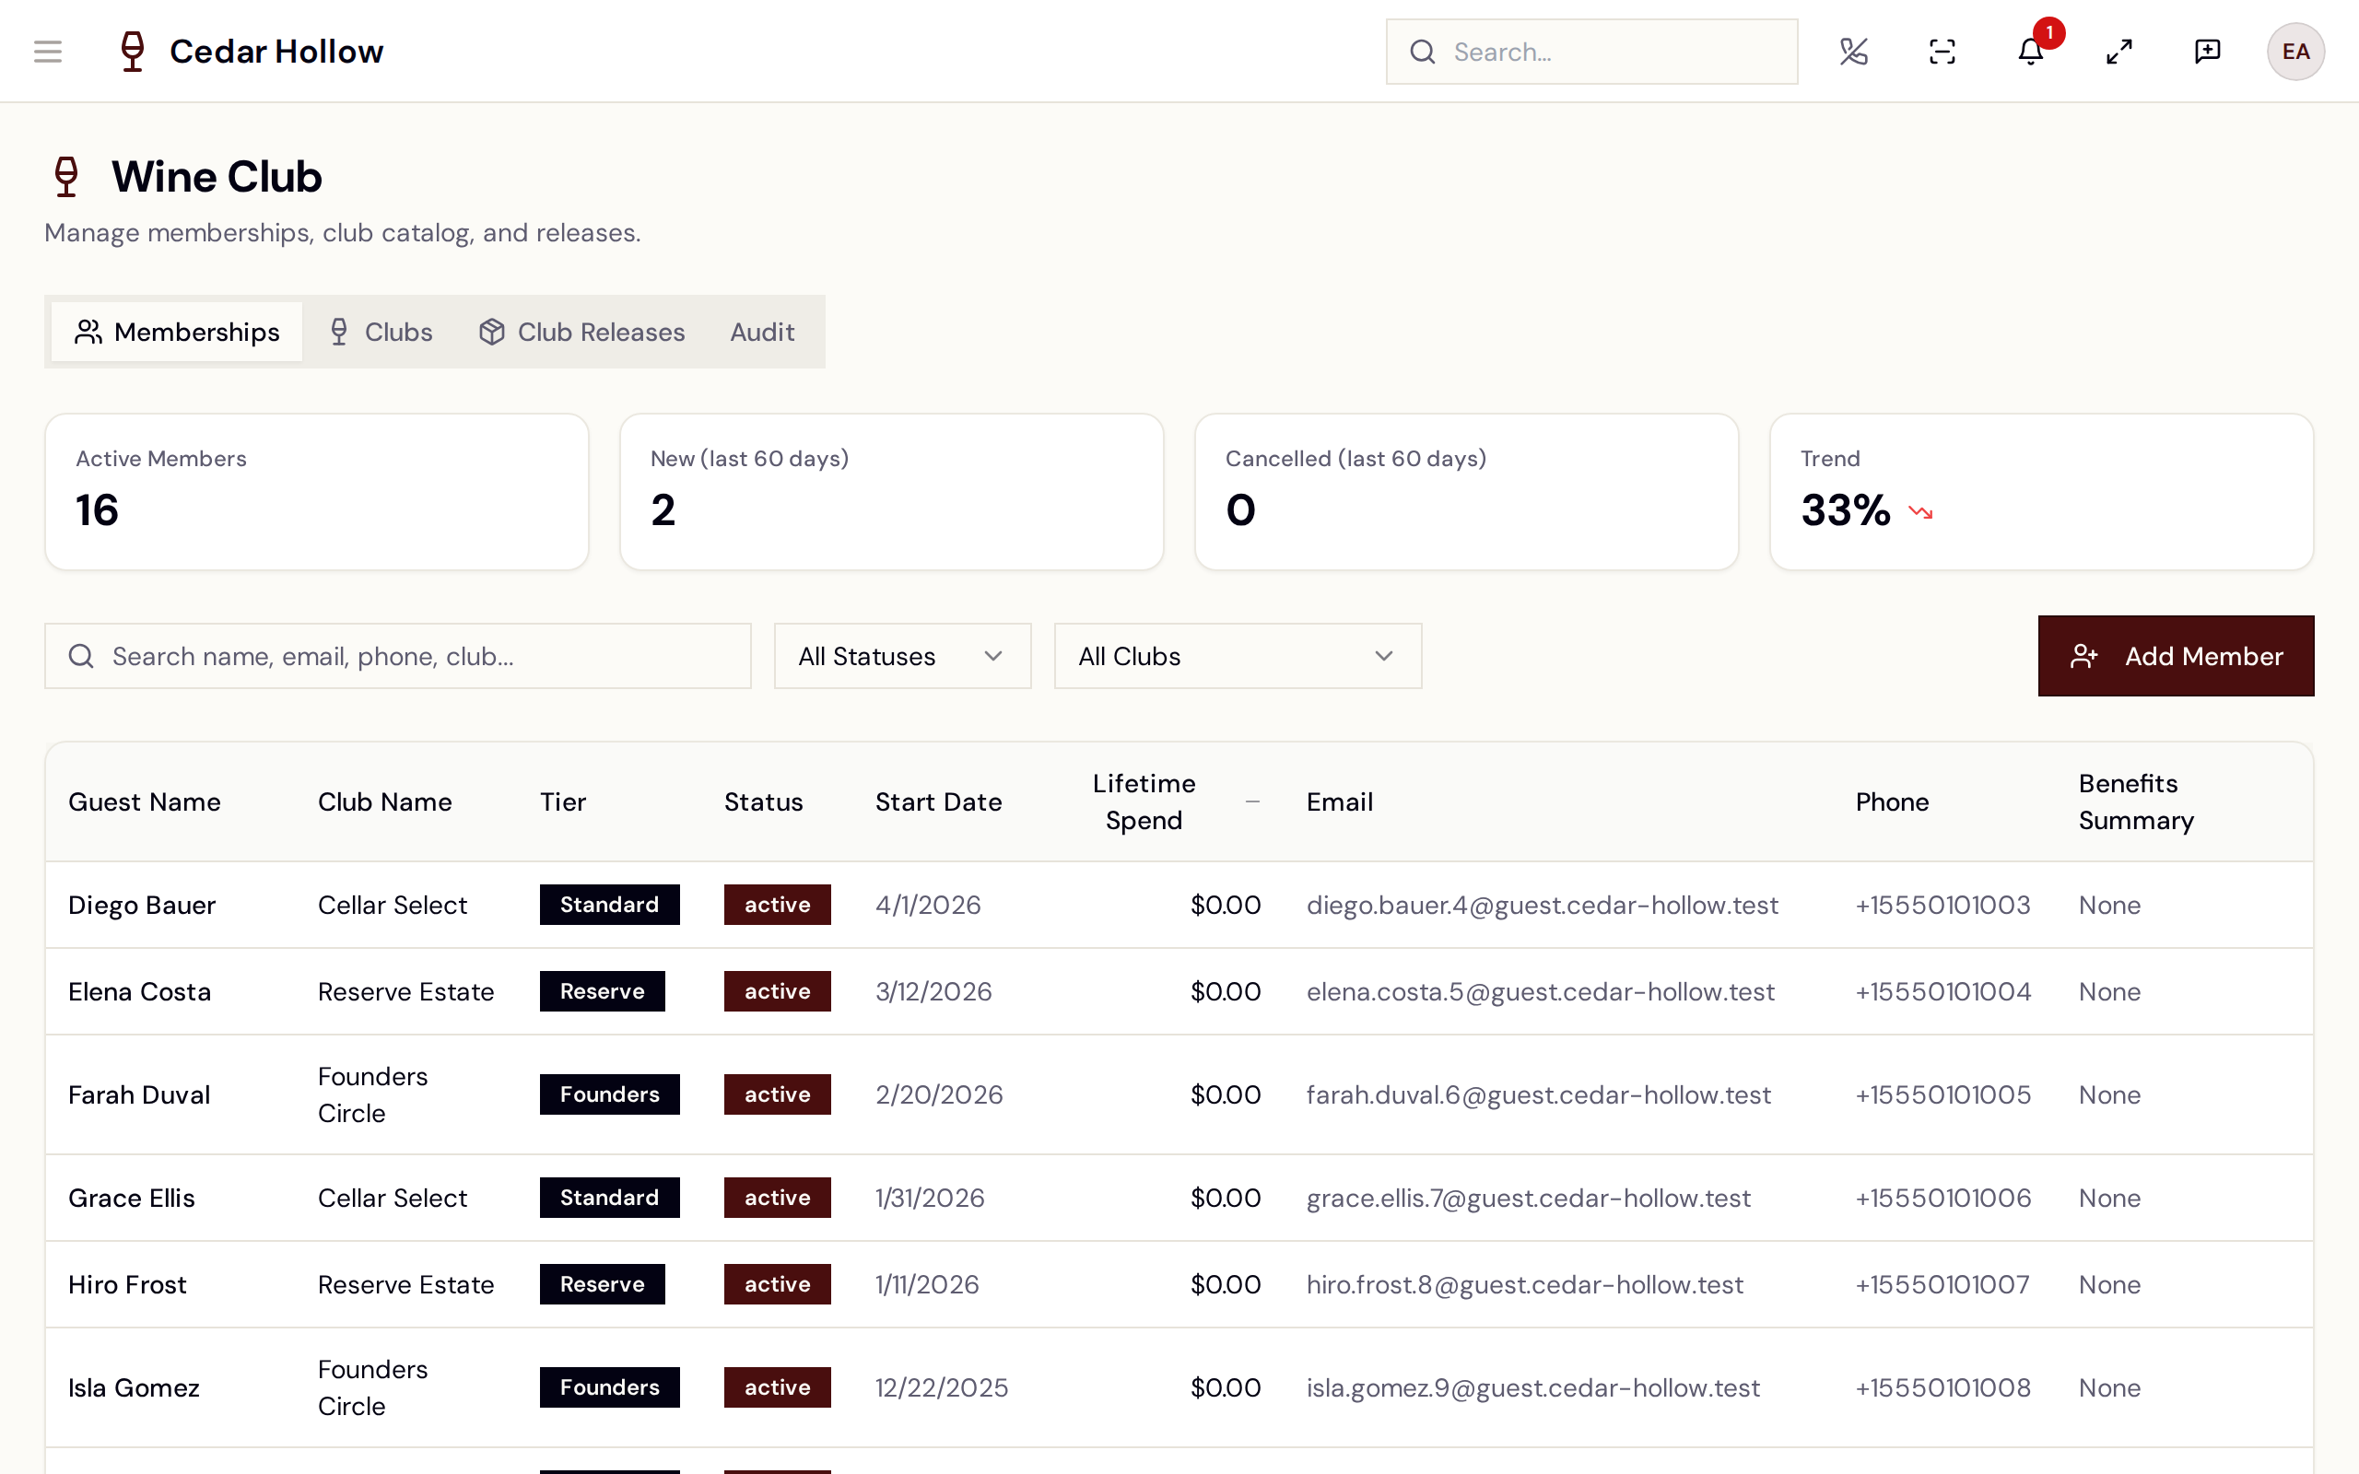Click the phone-off call icon in header

[x=1853, y=52]
